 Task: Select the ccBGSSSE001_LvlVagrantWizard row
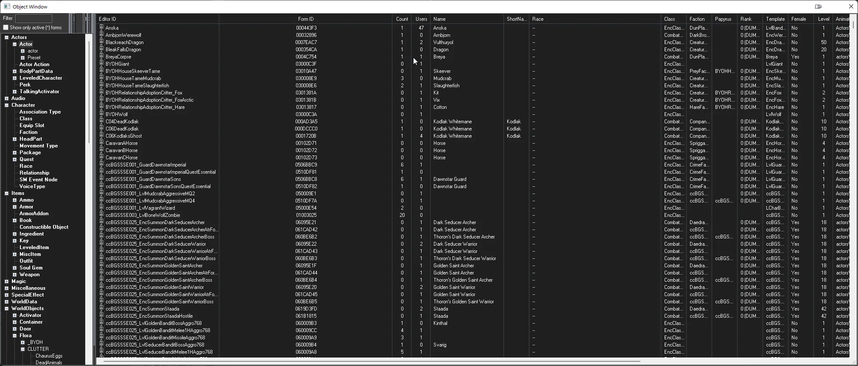(x=473, y=208)
